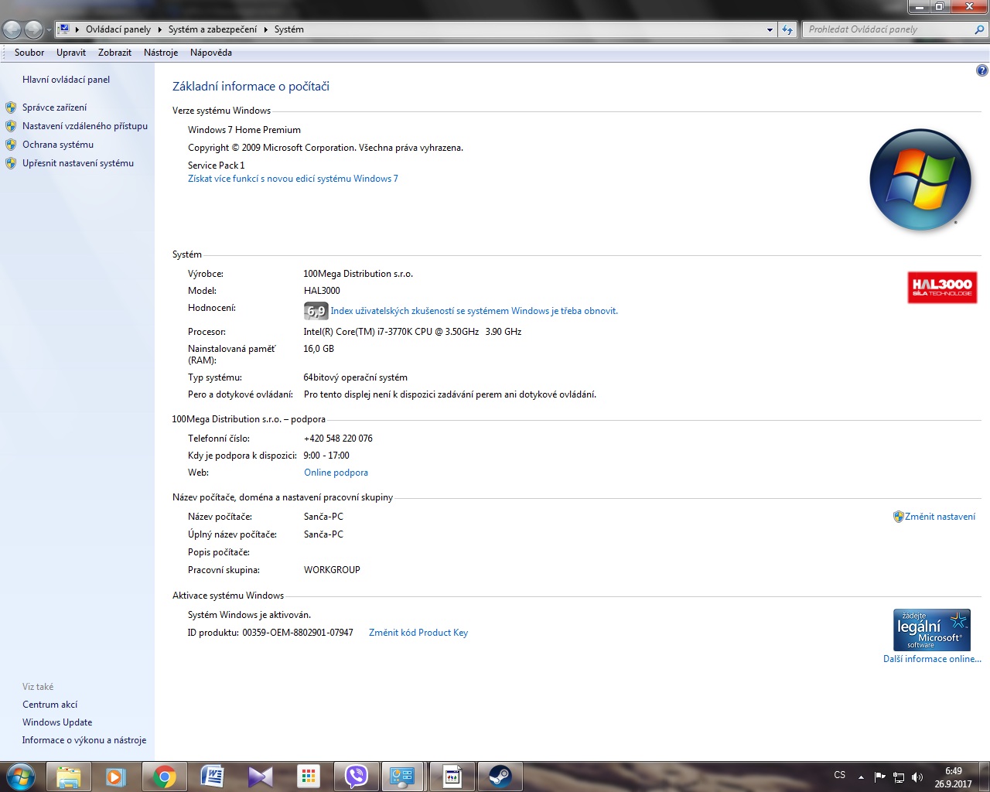This screenshot has height=792, width=990.
Task: Open Viber from the taskbar
Action: click(356, 777)
